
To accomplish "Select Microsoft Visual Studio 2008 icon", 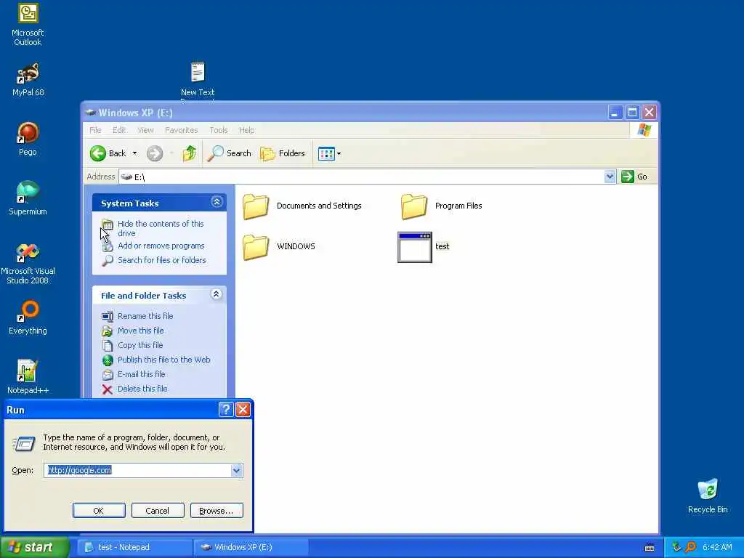I will pos(28,264).
